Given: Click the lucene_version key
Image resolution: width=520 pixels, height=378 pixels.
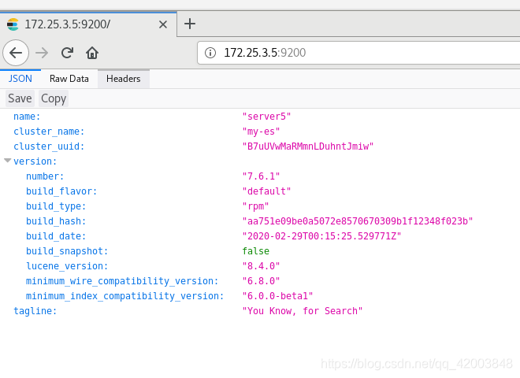Looking at the screenshot, I should [x=67, y=266].
